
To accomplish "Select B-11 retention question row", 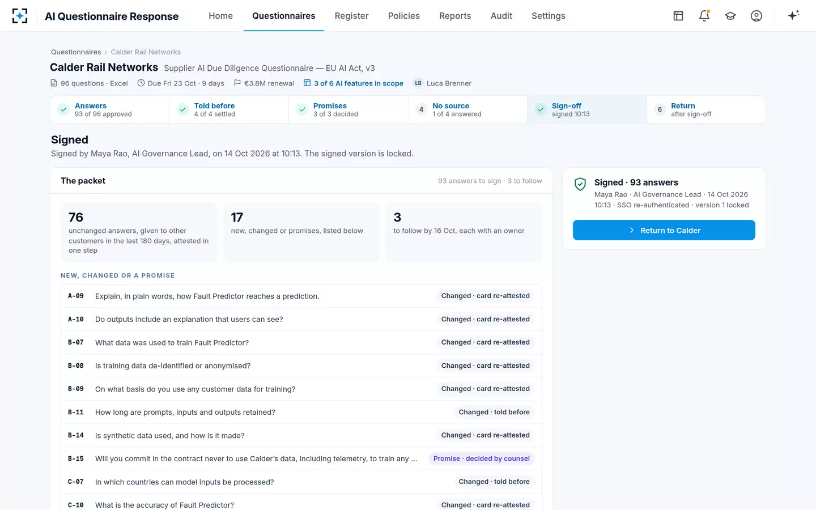I will tap(301, 412).
